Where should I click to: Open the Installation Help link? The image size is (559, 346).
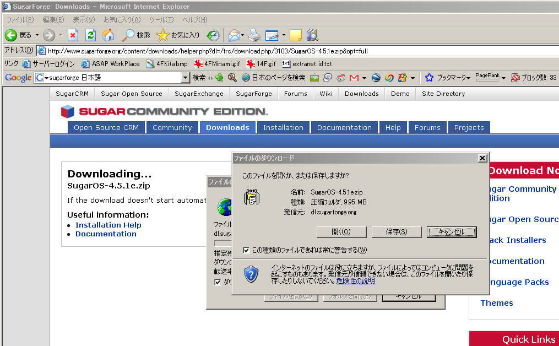pos(108,225)
